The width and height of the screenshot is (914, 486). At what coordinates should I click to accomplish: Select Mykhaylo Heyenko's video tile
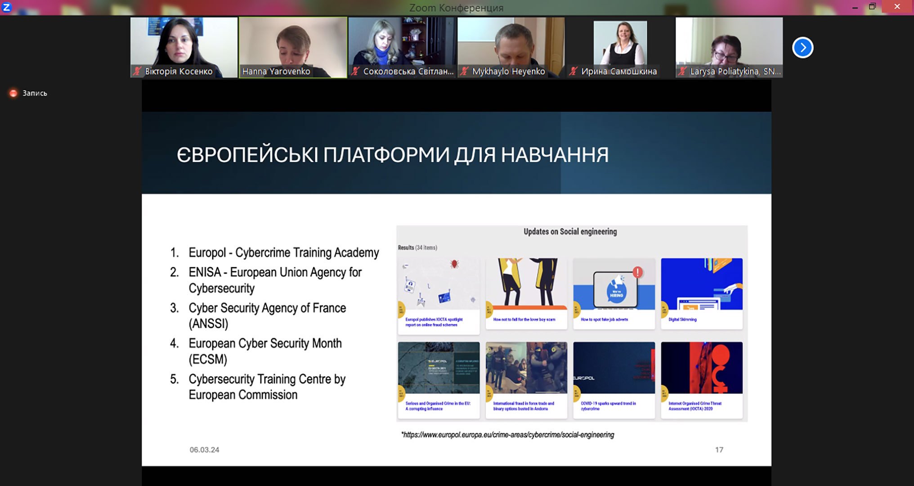(x=511, y=47)
